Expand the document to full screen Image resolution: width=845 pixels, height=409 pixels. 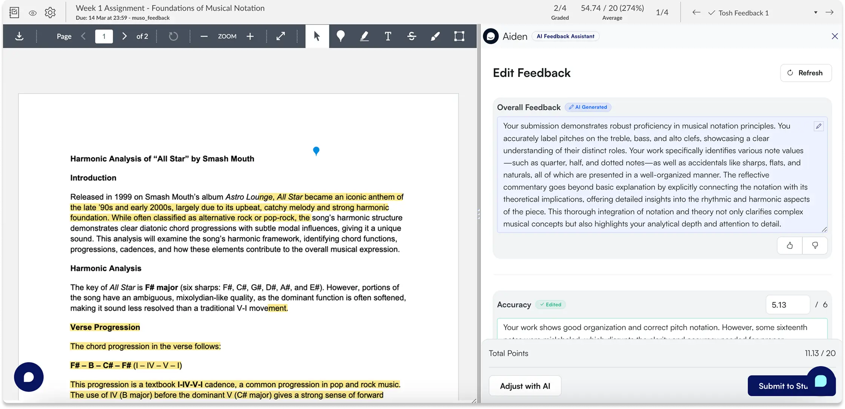point(281,36)
